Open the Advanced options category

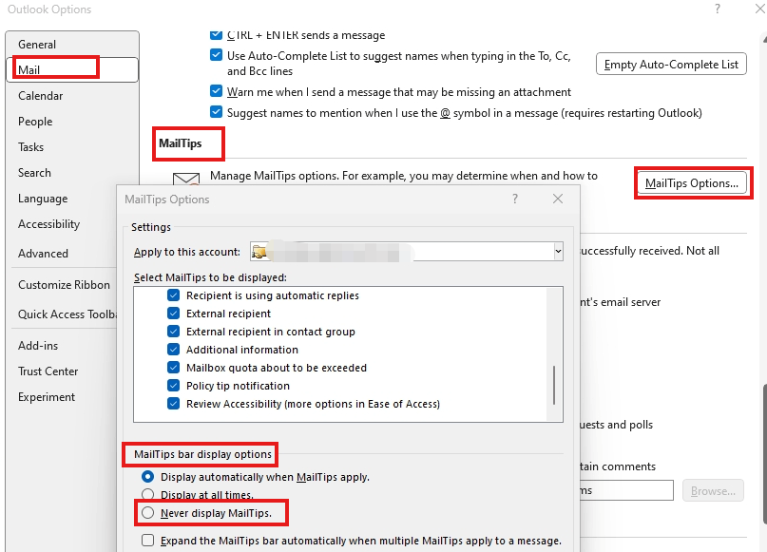[x=43, y=254]
